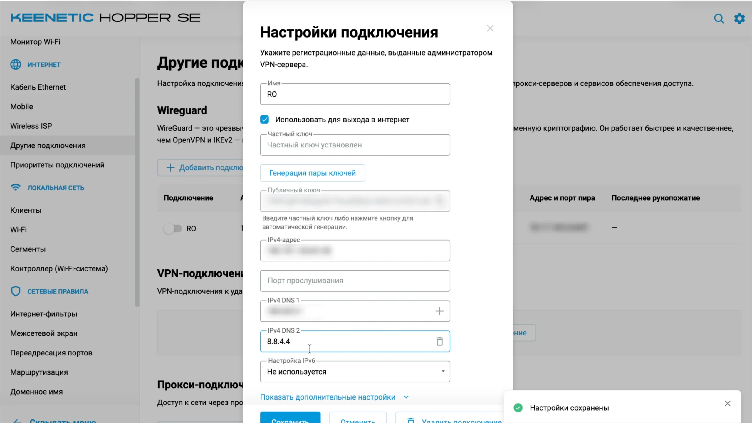Open Межсетевой экран in sidebar
752x423 pixels.
44,333
